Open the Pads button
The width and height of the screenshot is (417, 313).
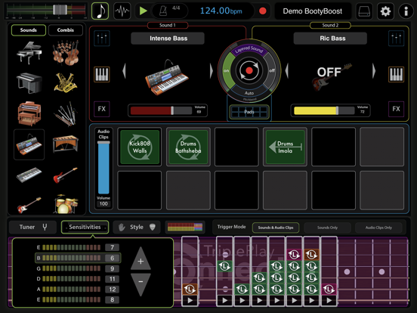[249, 112]
